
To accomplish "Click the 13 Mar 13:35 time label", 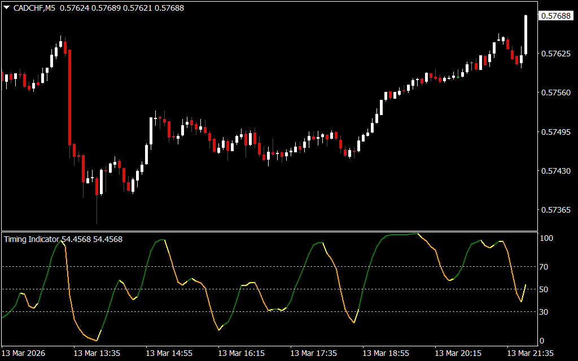I will 97,353.
